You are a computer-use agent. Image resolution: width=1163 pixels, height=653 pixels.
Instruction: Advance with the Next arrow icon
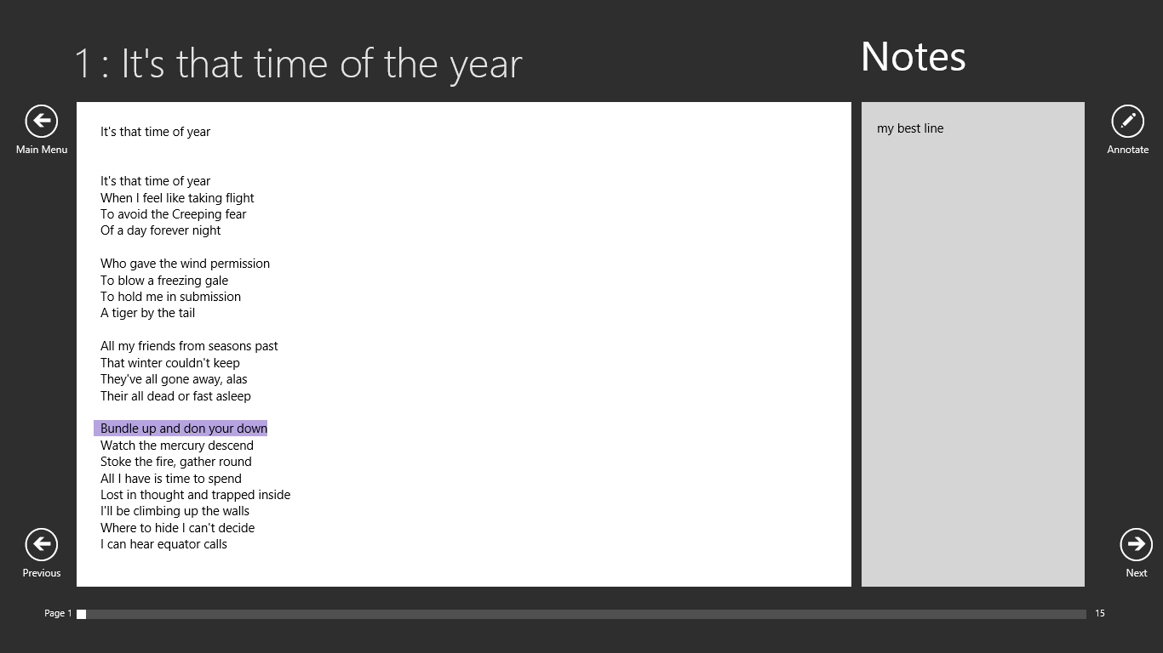point(1136,544)
